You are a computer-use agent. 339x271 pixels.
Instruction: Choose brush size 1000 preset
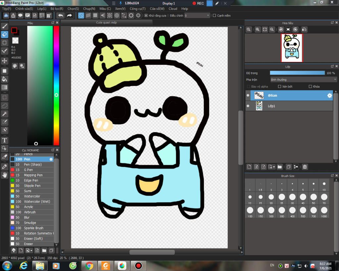pyautogui.click(x=324, y=211)
